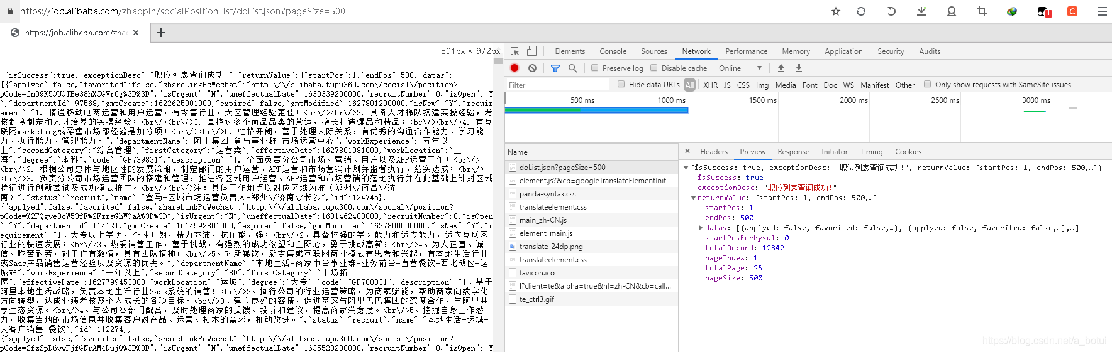Screen dimensions: 1112x352
Task: Filter requests by XHR type
Action: click(710, 85)
